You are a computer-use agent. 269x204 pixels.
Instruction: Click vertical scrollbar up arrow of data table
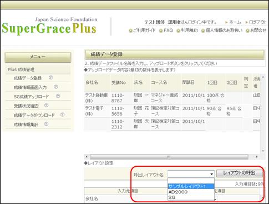coord(263,77)
